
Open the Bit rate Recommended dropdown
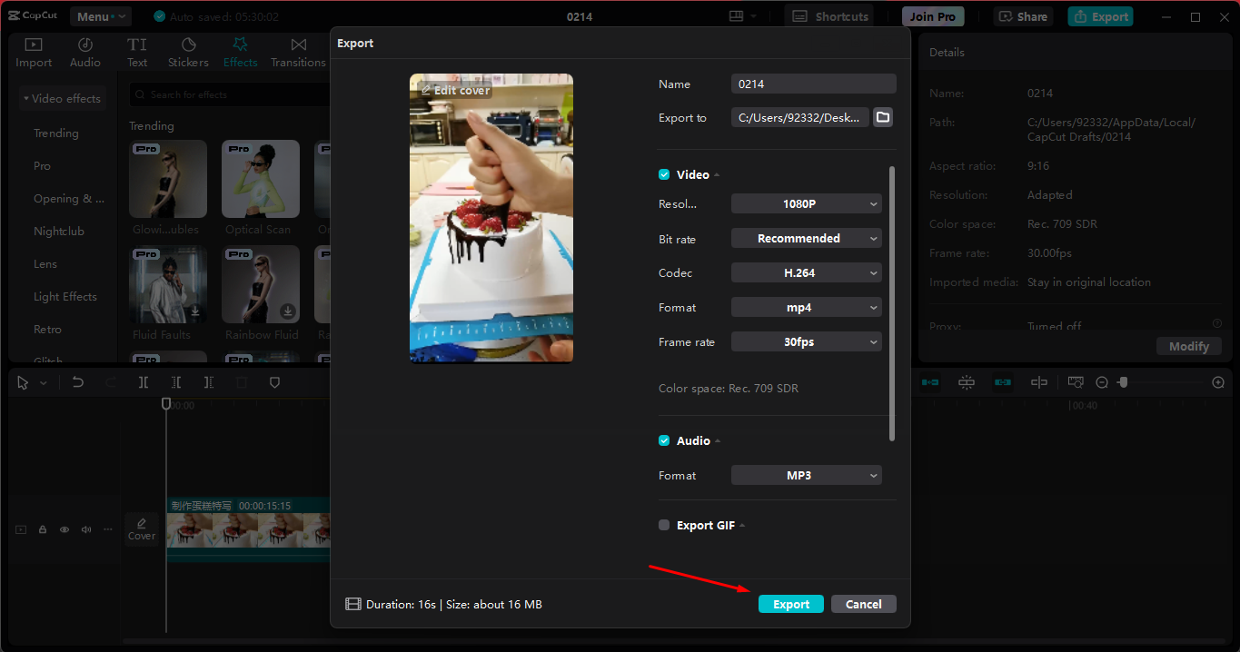807,239
